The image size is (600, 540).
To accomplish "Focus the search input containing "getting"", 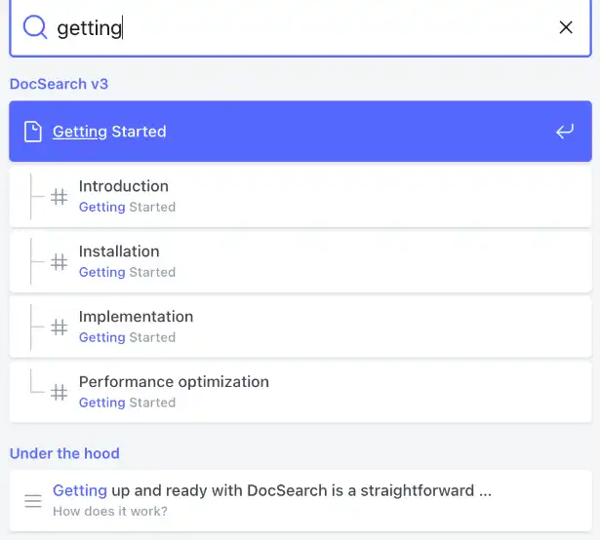I will pos(300,28).
